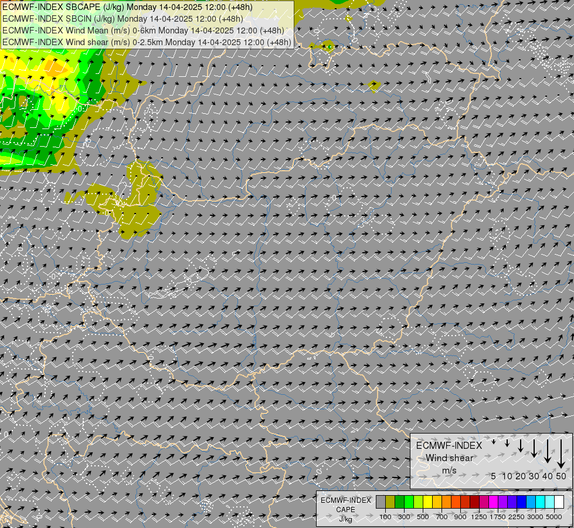Click the '700' CAPE legend value
This screenshot has height=528, width=574.
(442, 517)
